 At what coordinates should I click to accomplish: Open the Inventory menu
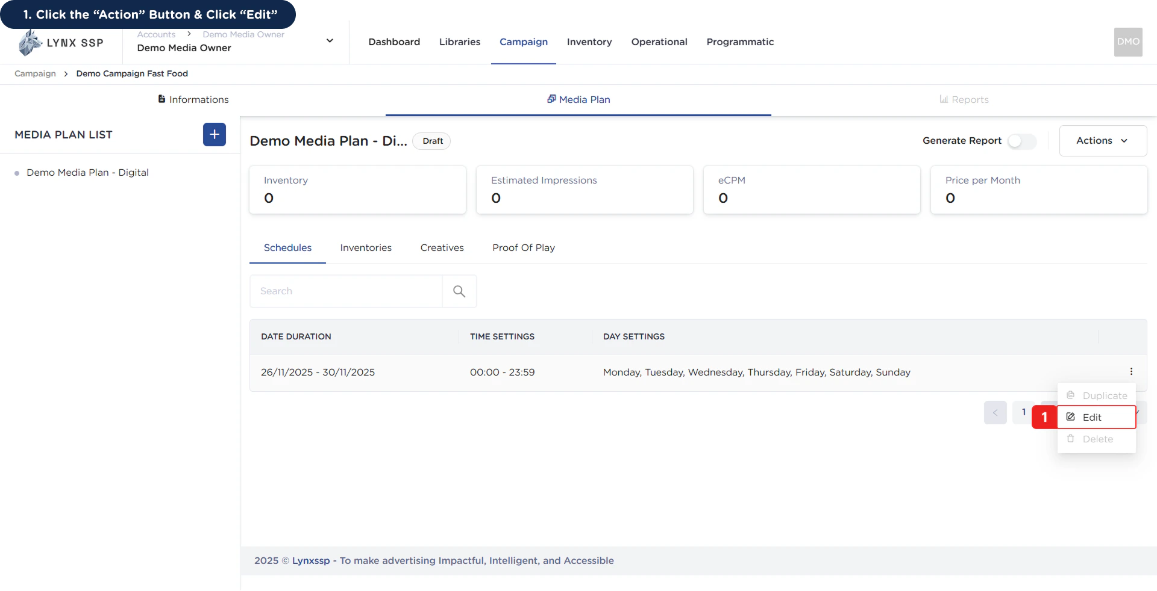point(589,42)
